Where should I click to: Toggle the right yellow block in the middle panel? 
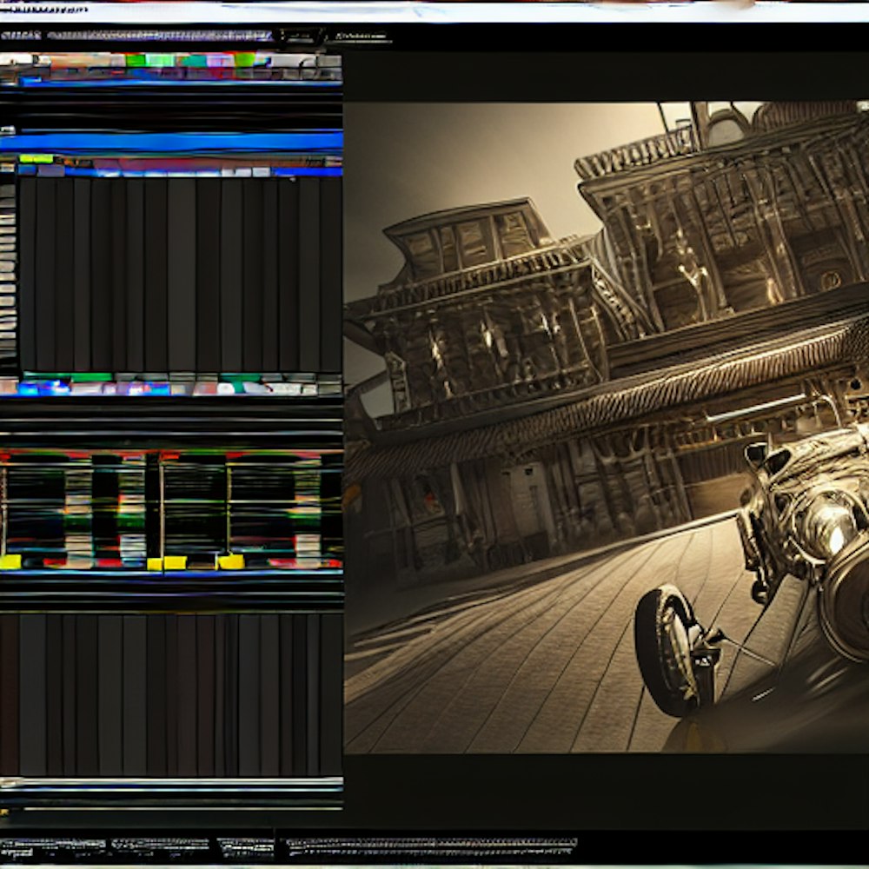tap(230, 561)
